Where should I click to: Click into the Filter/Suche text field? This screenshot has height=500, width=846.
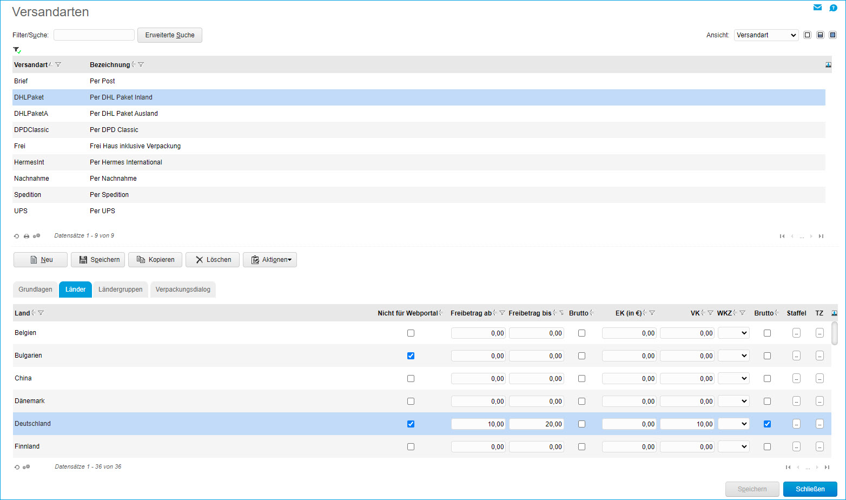coord(94,35)
